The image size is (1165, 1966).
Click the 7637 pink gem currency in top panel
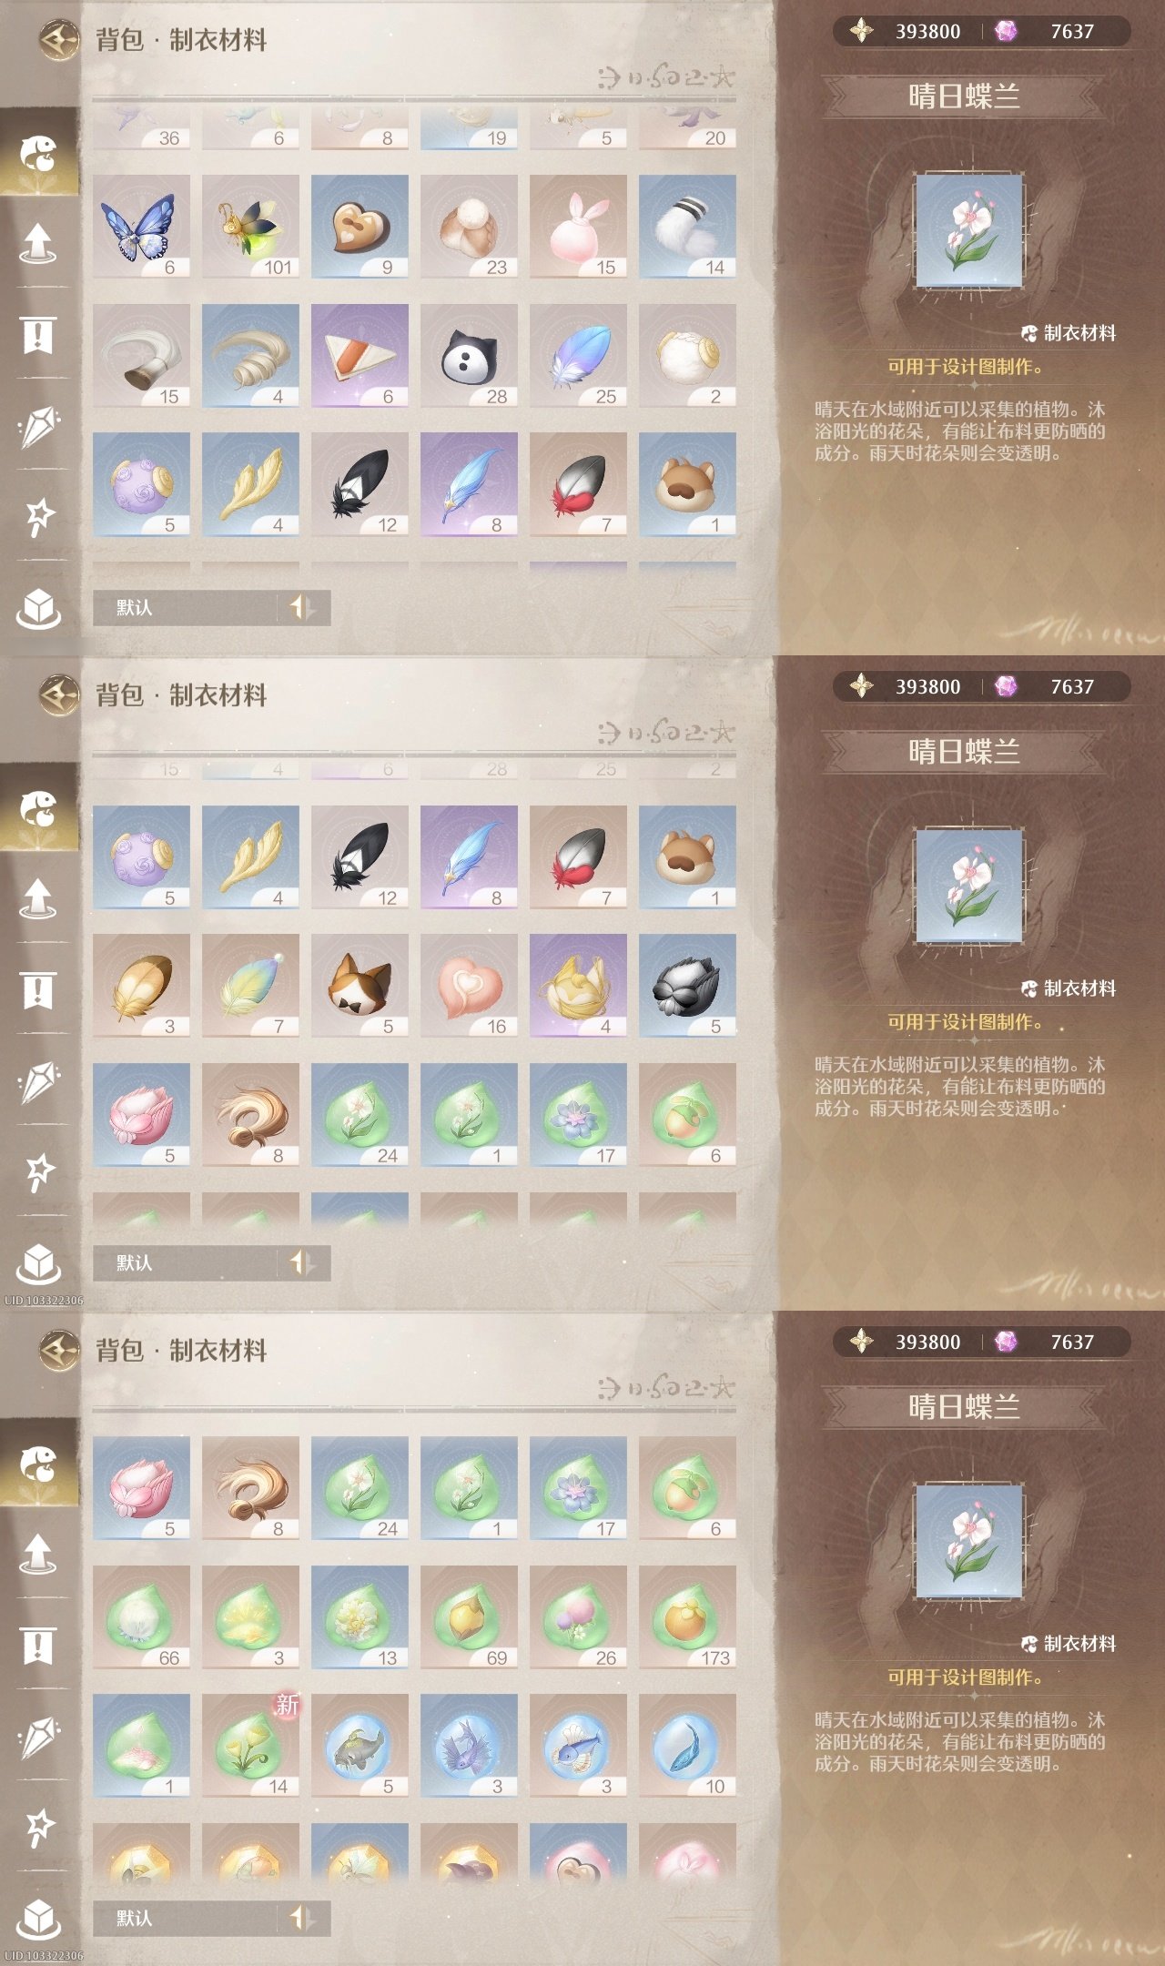(1046, 32)
